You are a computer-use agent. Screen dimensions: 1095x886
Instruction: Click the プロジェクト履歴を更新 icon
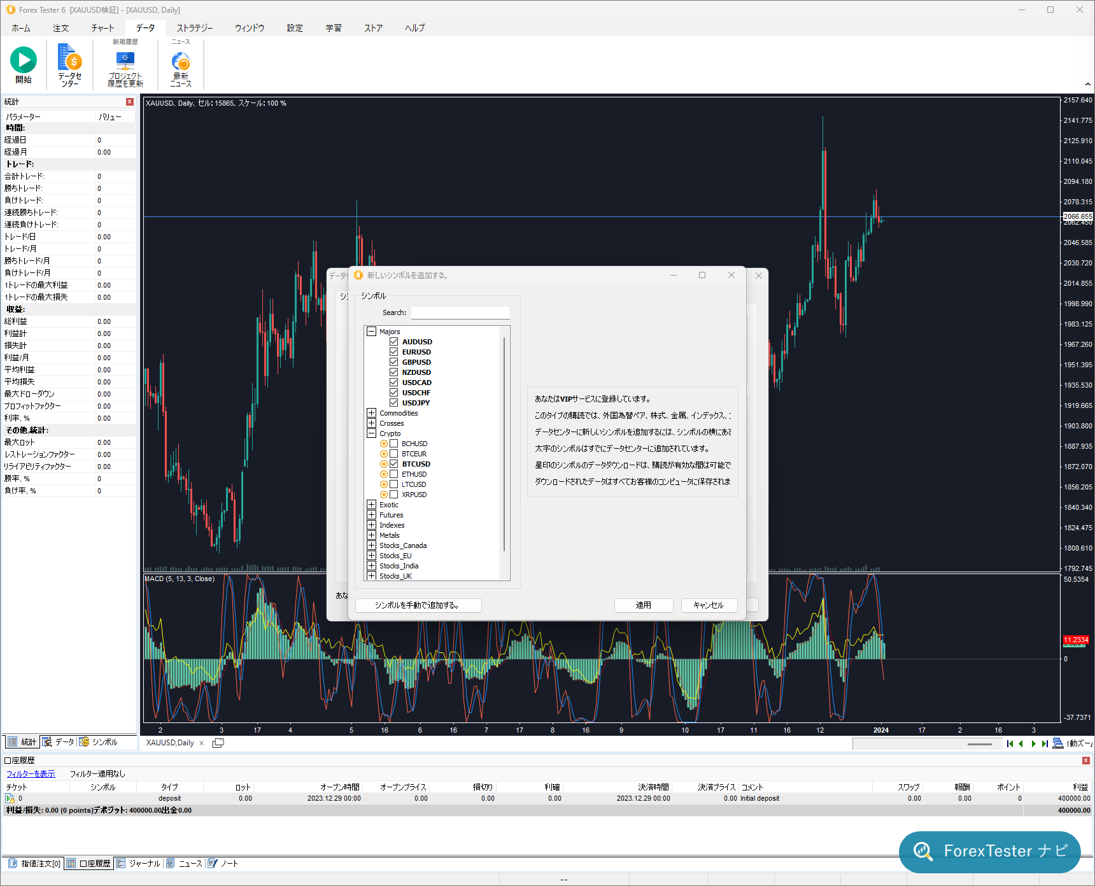point(125,60)
